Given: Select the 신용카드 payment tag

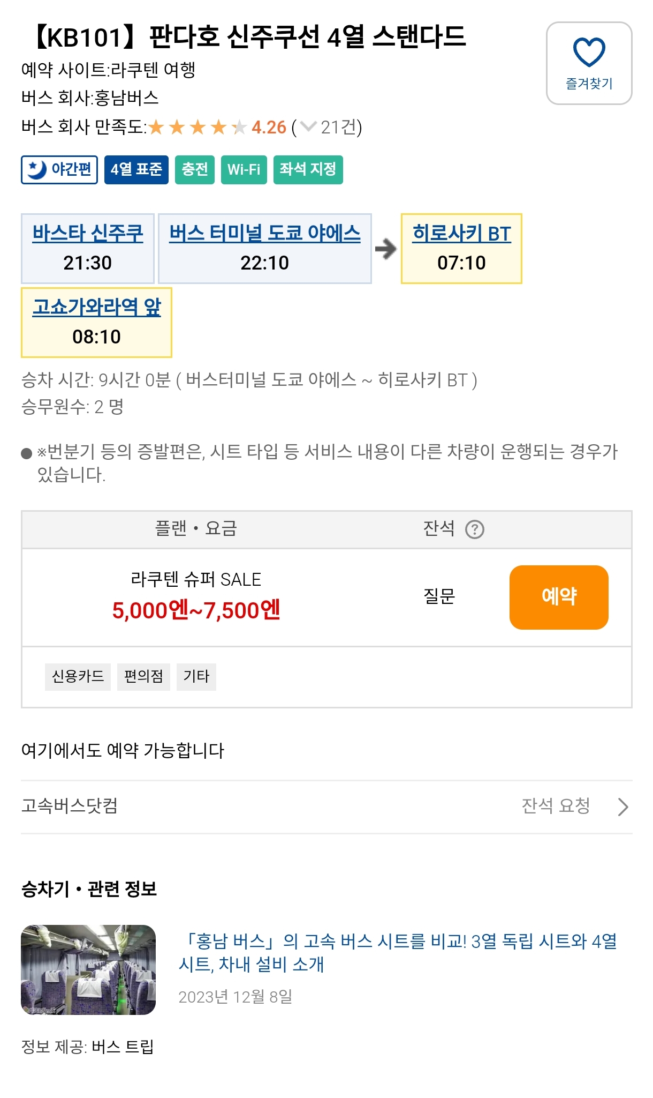Looking at the screenshot, I should (x=78, y=676).
